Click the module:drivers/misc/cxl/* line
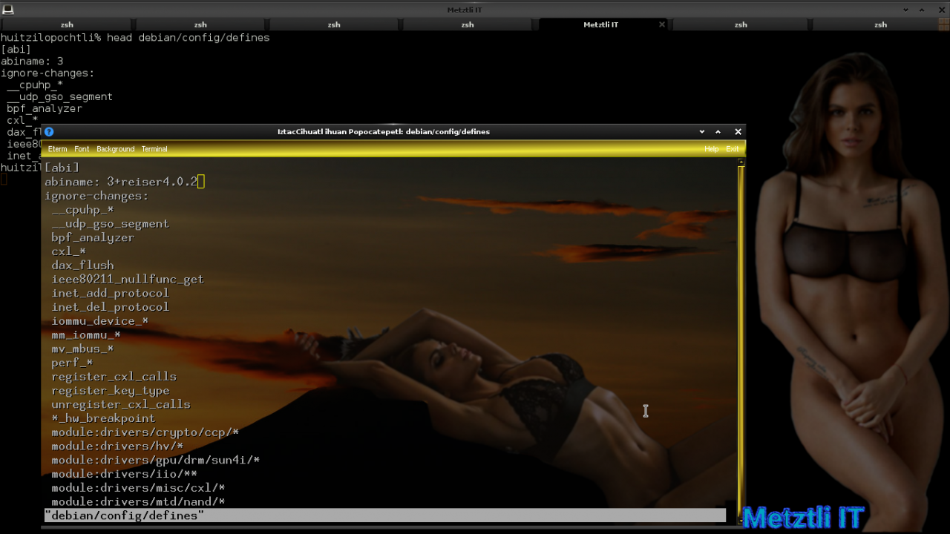 [x=138, y=488]
